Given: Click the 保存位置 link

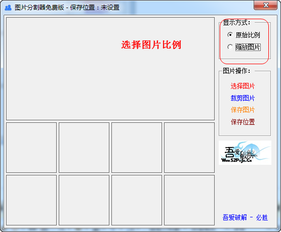Looking at the screenshot, I should click(x=243, y=122).
